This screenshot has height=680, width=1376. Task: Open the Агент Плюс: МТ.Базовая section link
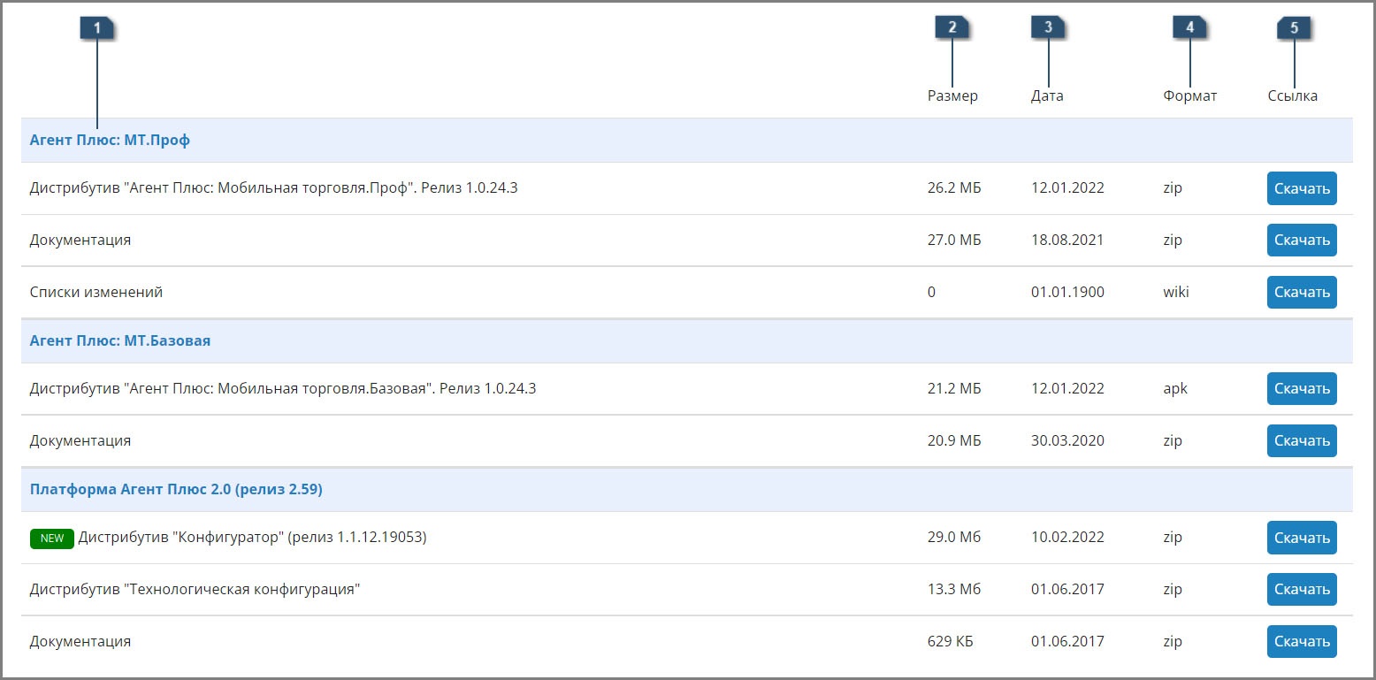pos(120,340)
